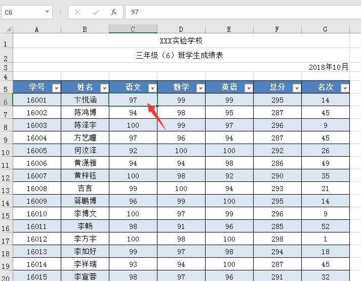Select the rank cell showing 1
Image resolution: width=361 pixels, height=281 pixels.
click(326, 239)
